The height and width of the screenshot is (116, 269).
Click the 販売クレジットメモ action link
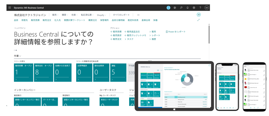[135, 35]
